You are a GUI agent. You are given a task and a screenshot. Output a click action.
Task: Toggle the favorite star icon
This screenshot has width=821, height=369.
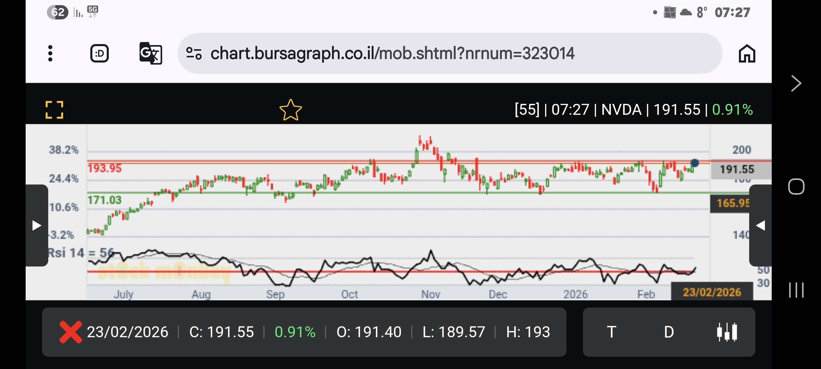tap(290, 110)
